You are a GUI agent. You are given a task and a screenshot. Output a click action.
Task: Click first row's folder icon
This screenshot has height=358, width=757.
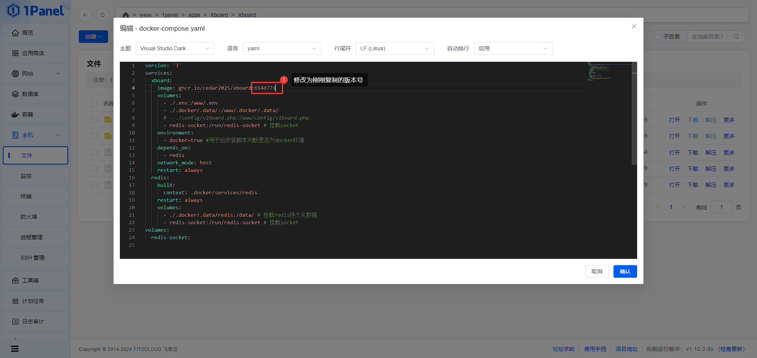tap(108, 120)
